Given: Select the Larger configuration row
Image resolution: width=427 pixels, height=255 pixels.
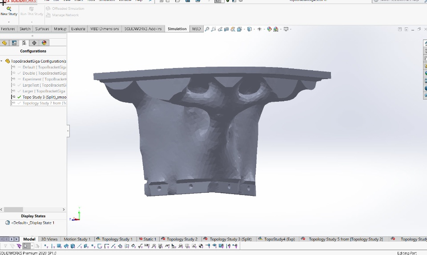Looking at the screenshot, I should point(38,91).
